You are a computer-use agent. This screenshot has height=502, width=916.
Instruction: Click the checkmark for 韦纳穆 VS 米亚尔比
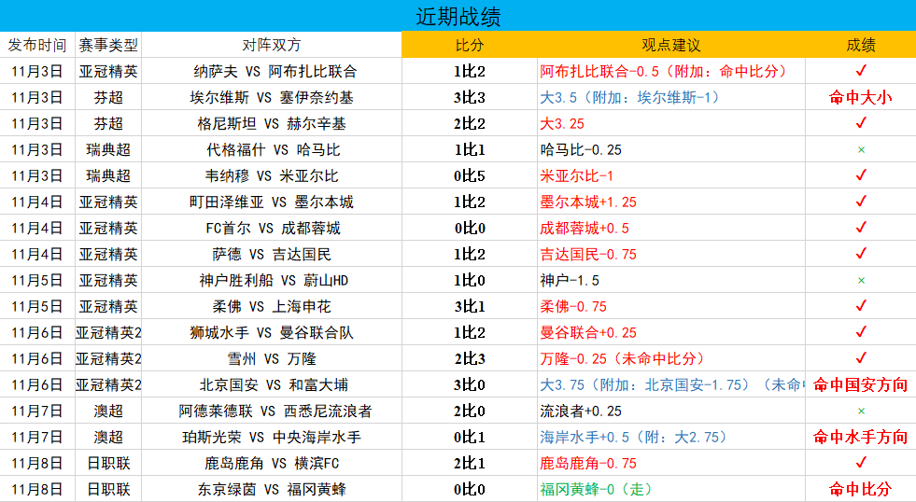tap(861, 175)
